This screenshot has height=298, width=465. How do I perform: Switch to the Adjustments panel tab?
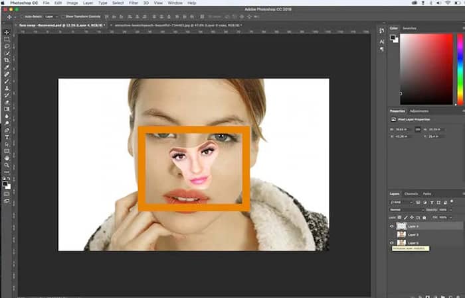click(x=419, y=111)
